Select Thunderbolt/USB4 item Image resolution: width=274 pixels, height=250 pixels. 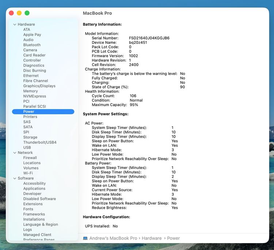40,142
